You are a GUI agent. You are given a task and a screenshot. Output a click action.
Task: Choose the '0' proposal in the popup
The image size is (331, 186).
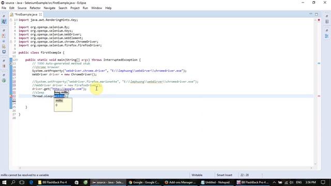click(56, 105)
